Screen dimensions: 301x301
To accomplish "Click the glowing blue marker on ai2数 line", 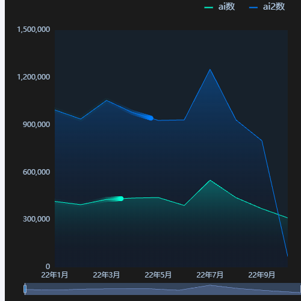I will (x=151, y=118).
